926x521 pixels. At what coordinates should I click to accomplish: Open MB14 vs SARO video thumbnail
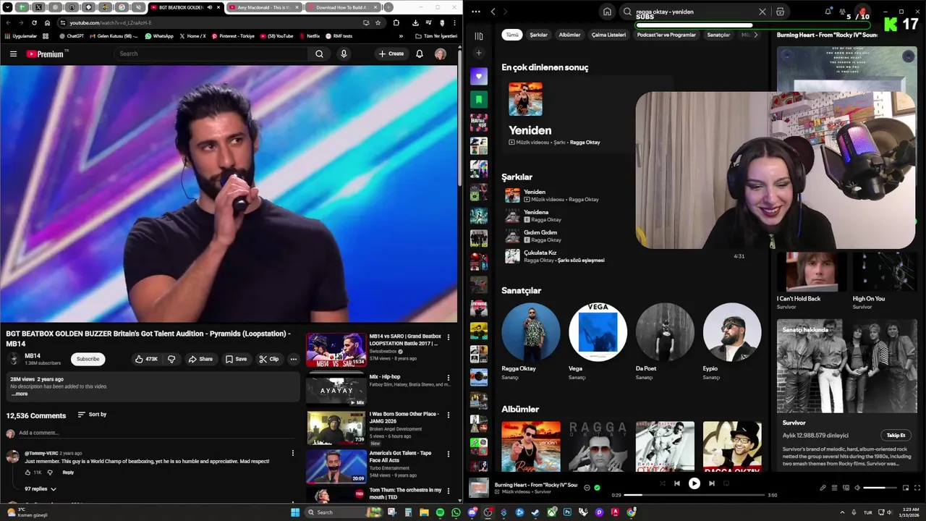point(336,350)
